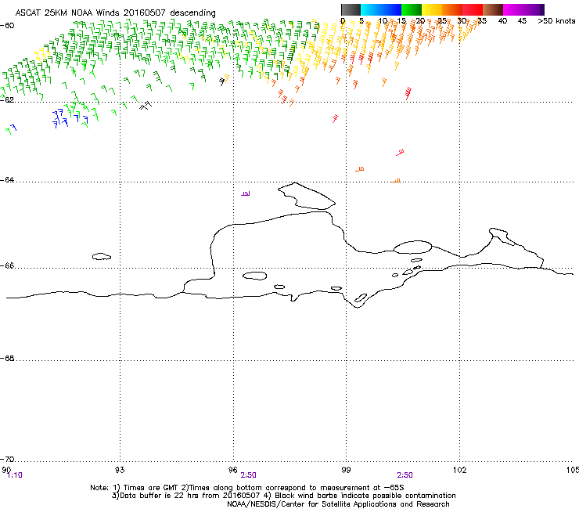Viewport: 579px width, 509px height.
Task: Click the -60 latitude axis label
Action: 7,26
